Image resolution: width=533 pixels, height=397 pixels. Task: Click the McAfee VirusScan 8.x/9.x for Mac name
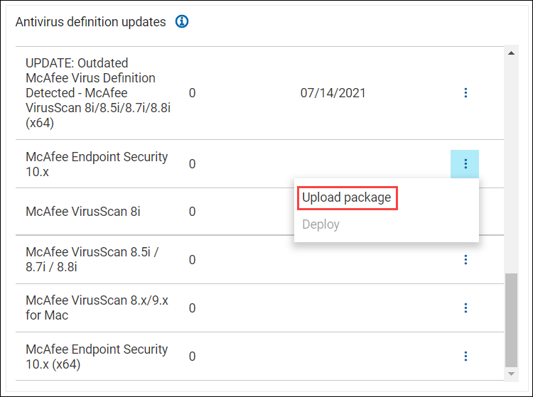pos(97,308)
